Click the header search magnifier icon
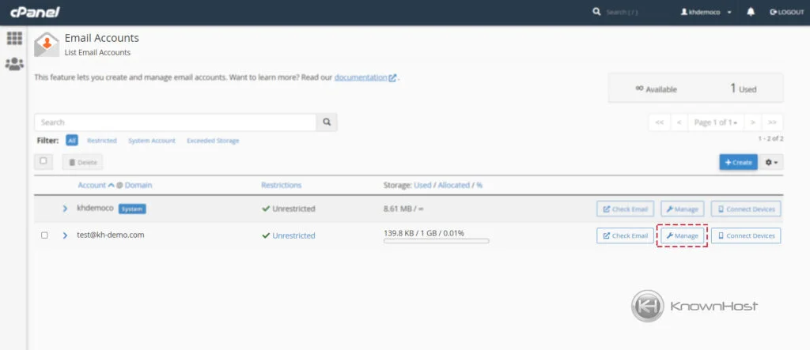810x350 pixels. click(596, 12)
